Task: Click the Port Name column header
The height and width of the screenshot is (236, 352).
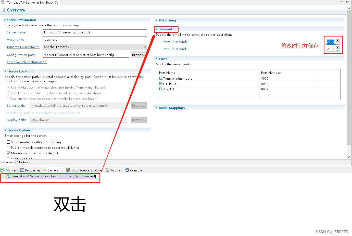Action: click(208, 73)
